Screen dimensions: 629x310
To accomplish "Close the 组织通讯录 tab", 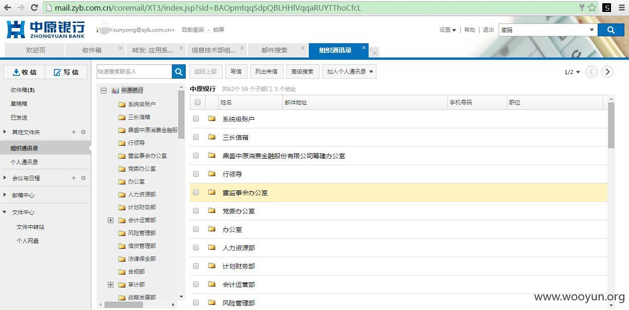I will point(364,47).
